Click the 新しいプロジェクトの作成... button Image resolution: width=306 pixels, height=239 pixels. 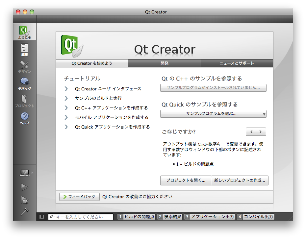[x=240, y=180]
